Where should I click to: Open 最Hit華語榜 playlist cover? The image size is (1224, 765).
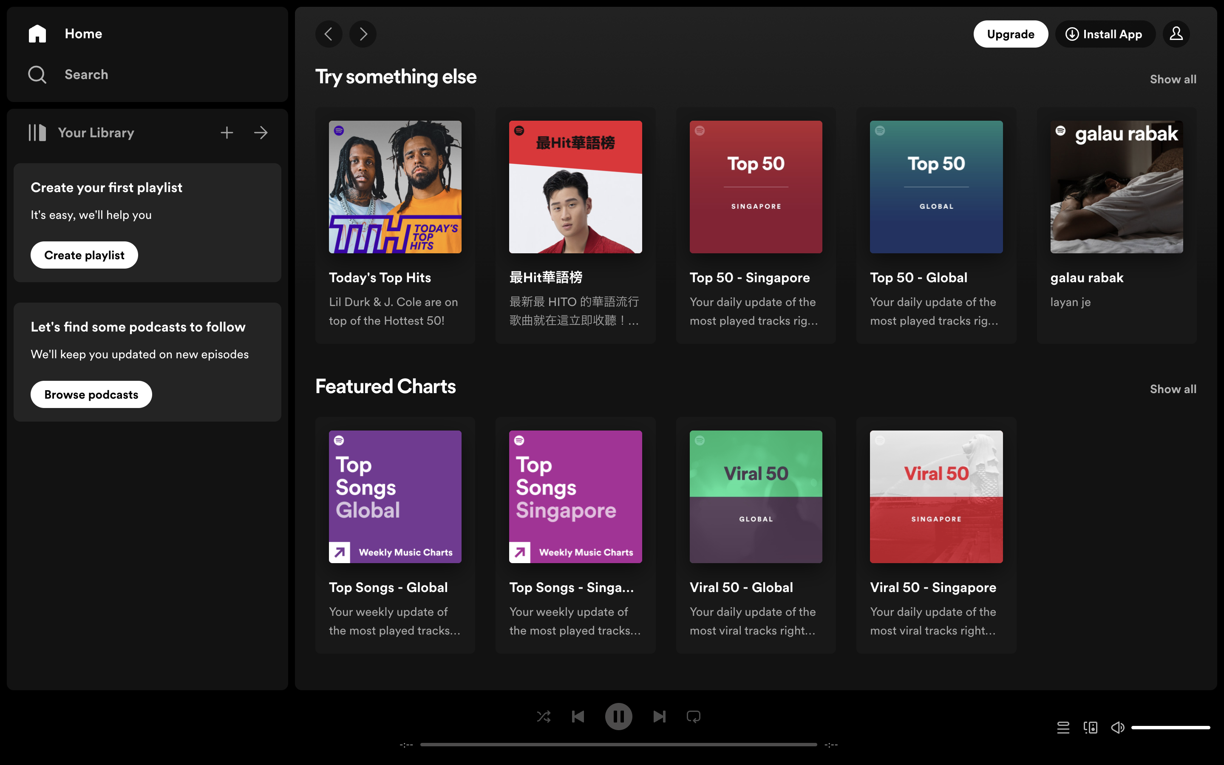click(x=575, y=187)
